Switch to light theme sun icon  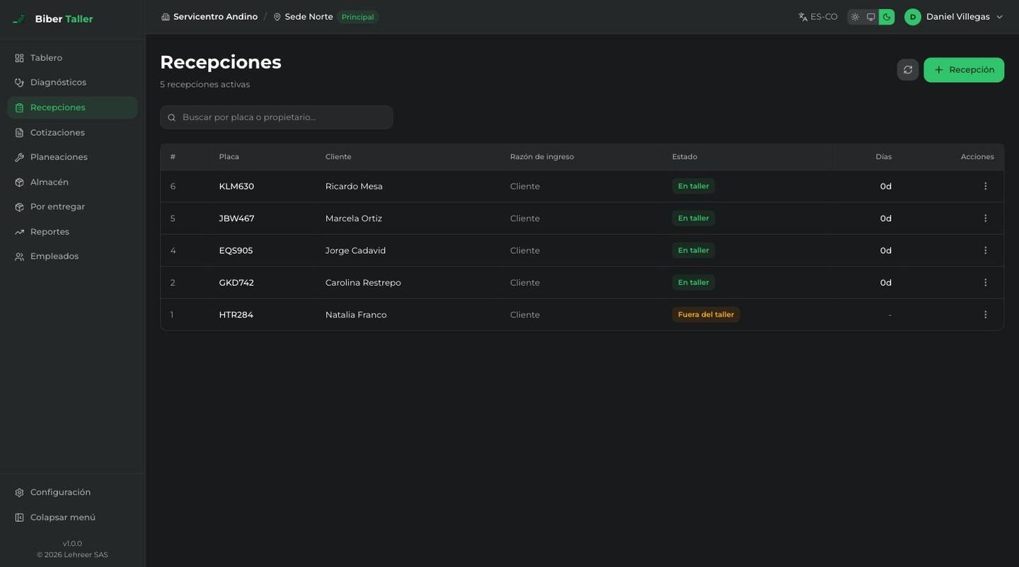pyautogui.click(x=855, y=17)
